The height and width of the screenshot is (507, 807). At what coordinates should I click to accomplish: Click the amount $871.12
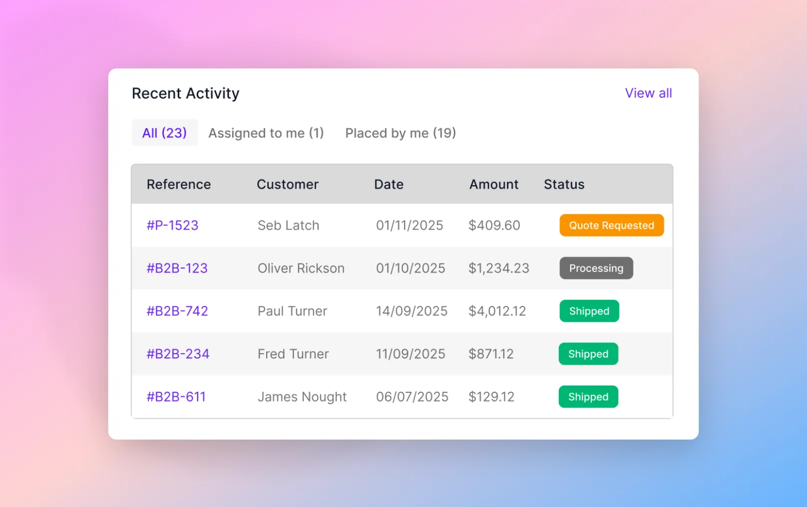[491, 354]
